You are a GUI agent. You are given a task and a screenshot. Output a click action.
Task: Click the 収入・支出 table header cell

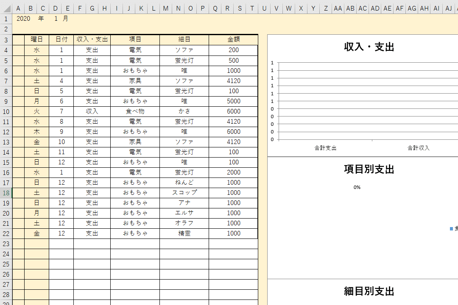click(92, 40)
